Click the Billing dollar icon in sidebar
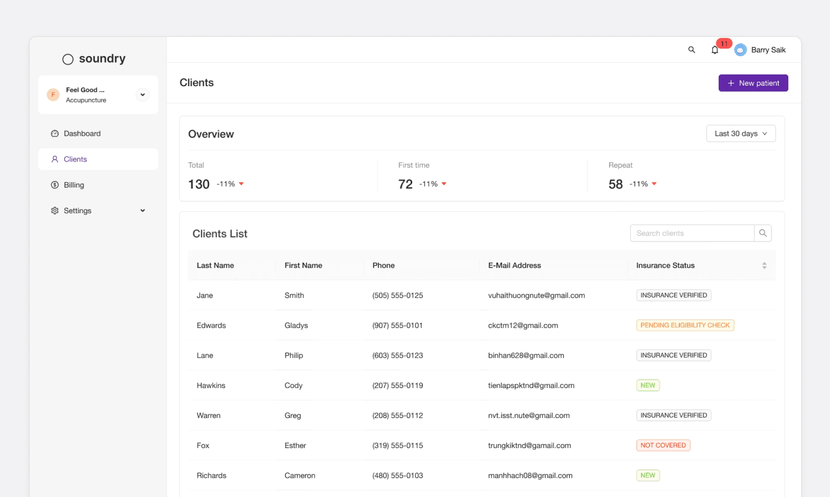The width and height of the screenshot is (830, 497). [55, 185]
